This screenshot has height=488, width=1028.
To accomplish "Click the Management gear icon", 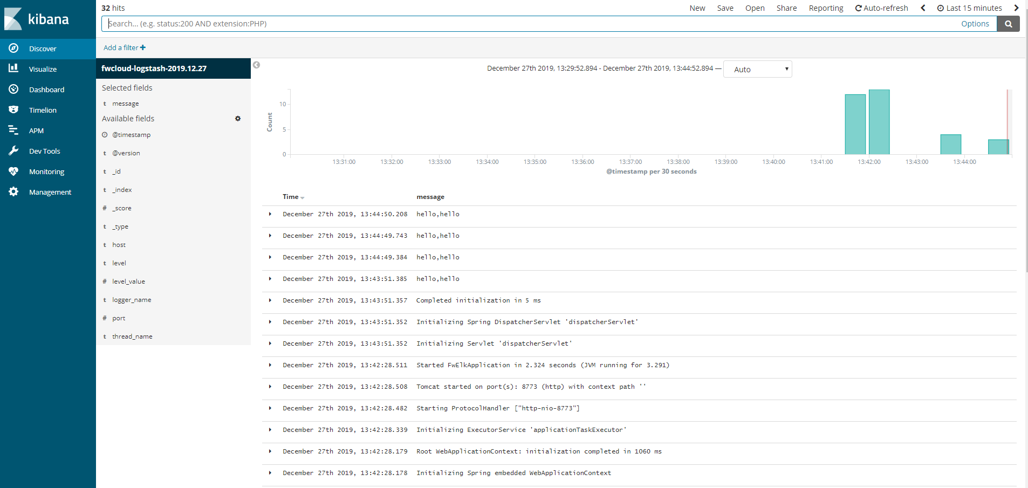I will click(13, 192).
